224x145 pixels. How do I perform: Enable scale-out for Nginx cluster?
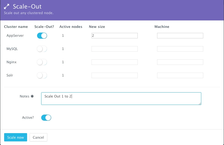click(42, 62)
